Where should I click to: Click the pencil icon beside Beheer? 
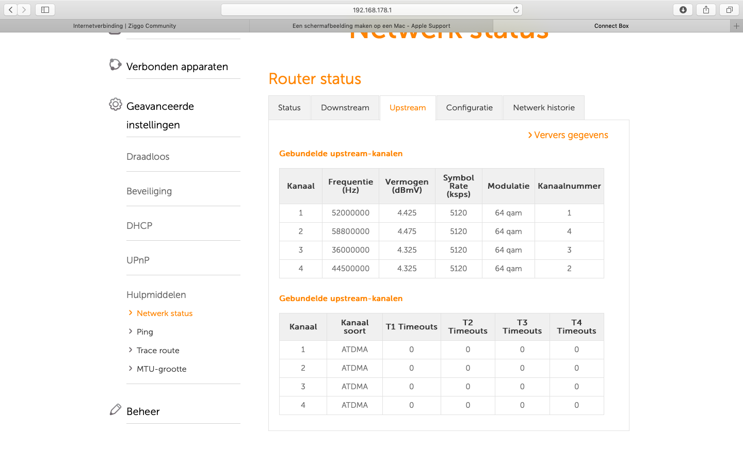(115, 410)
